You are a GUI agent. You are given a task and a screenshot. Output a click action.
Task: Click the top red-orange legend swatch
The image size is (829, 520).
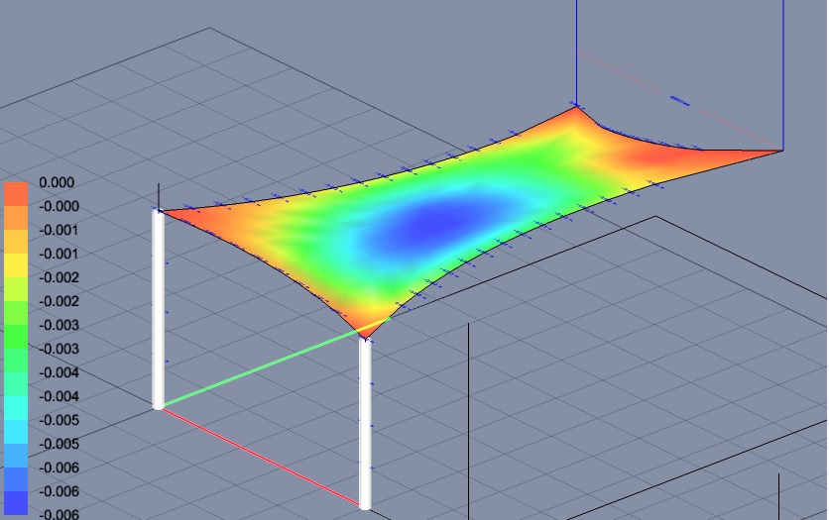(16, 194)
